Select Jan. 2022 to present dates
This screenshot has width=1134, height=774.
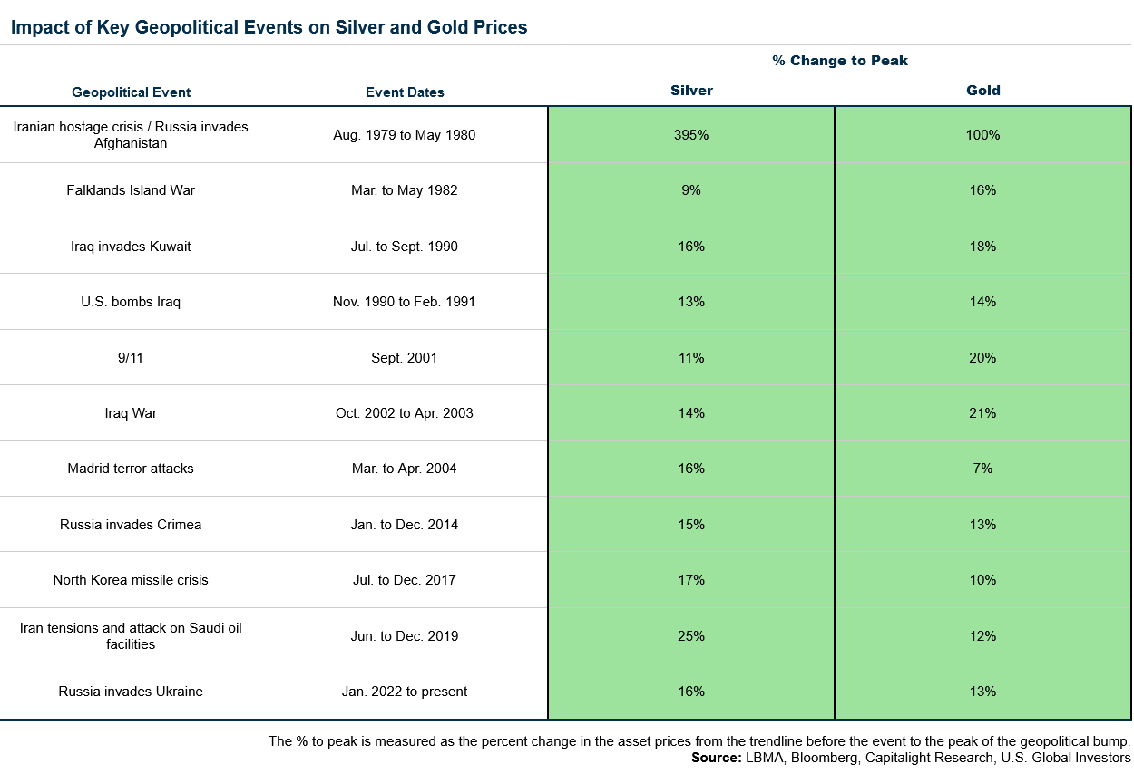pos(405,692)
